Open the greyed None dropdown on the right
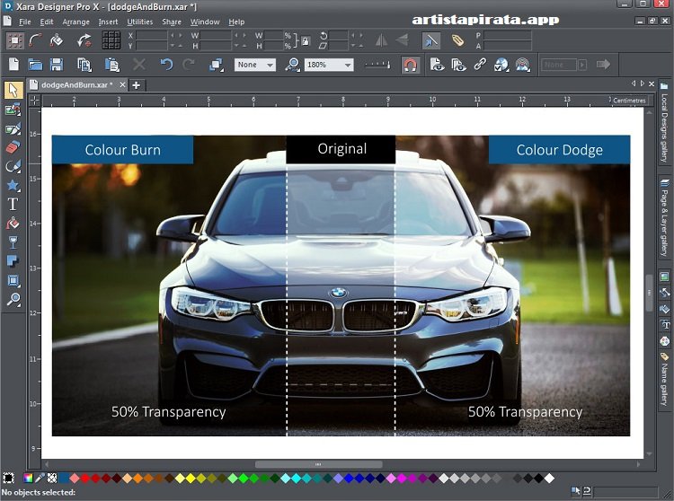 (563, 65)
